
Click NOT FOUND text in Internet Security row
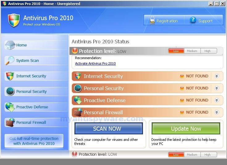197,76
